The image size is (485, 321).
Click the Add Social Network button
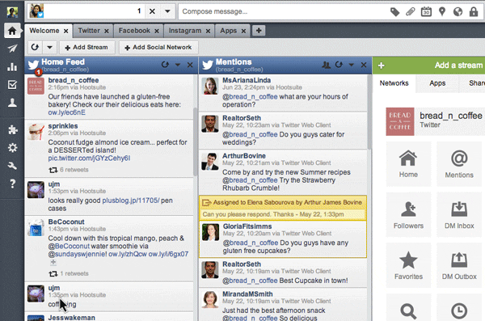158,48
